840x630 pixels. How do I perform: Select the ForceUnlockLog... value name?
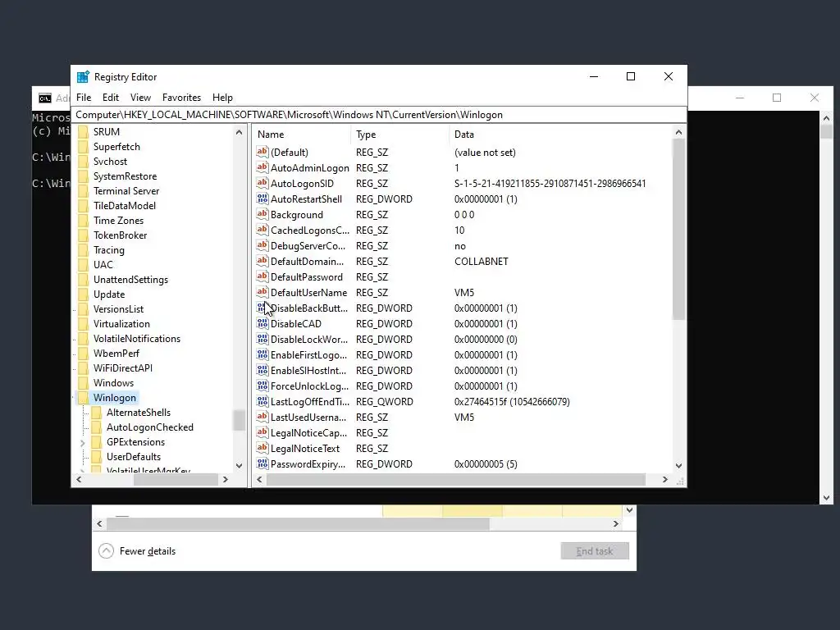pos(309,386)
